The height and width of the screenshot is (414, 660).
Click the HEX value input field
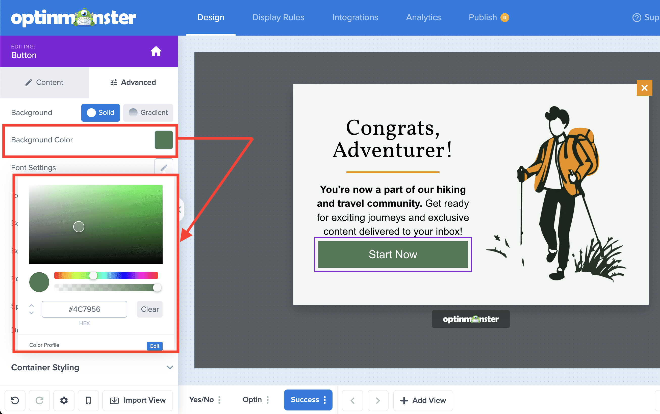[x=84, y=309]
